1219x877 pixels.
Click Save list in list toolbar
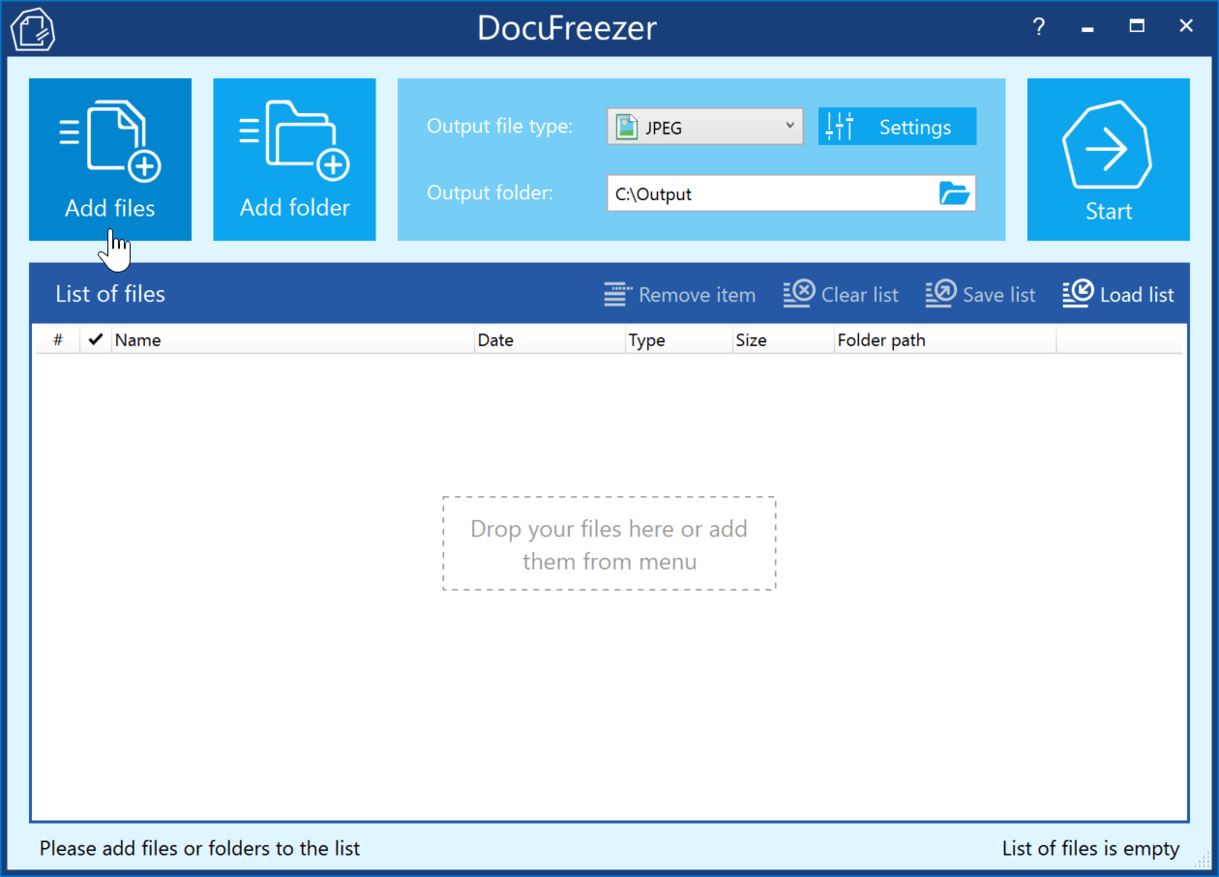(980, 295)
